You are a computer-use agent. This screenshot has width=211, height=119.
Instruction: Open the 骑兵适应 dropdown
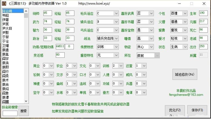coord(108,22)
